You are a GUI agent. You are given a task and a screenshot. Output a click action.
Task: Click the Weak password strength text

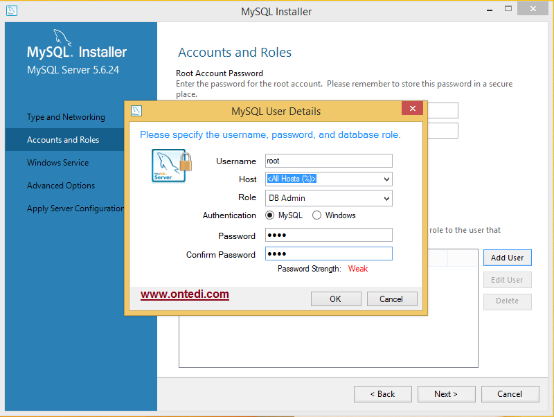[358, 269]
